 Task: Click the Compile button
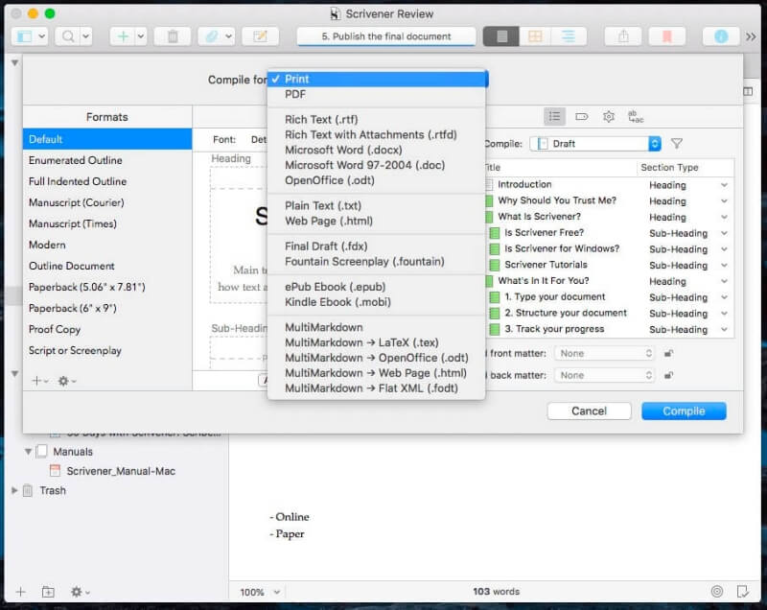[684, 411]
